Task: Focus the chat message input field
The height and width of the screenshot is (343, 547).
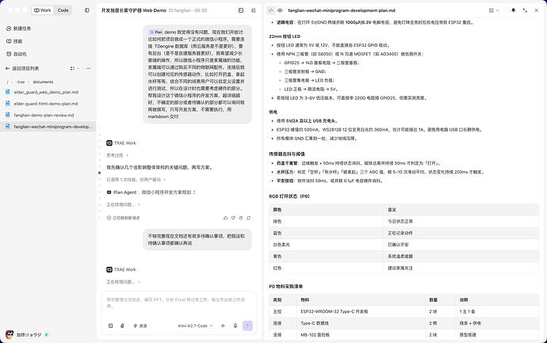Action: pyautogui.click(x=179, y=303)
